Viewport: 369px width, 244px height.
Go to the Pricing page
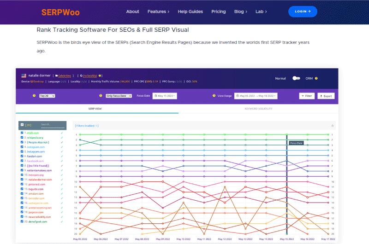point(218,12)
